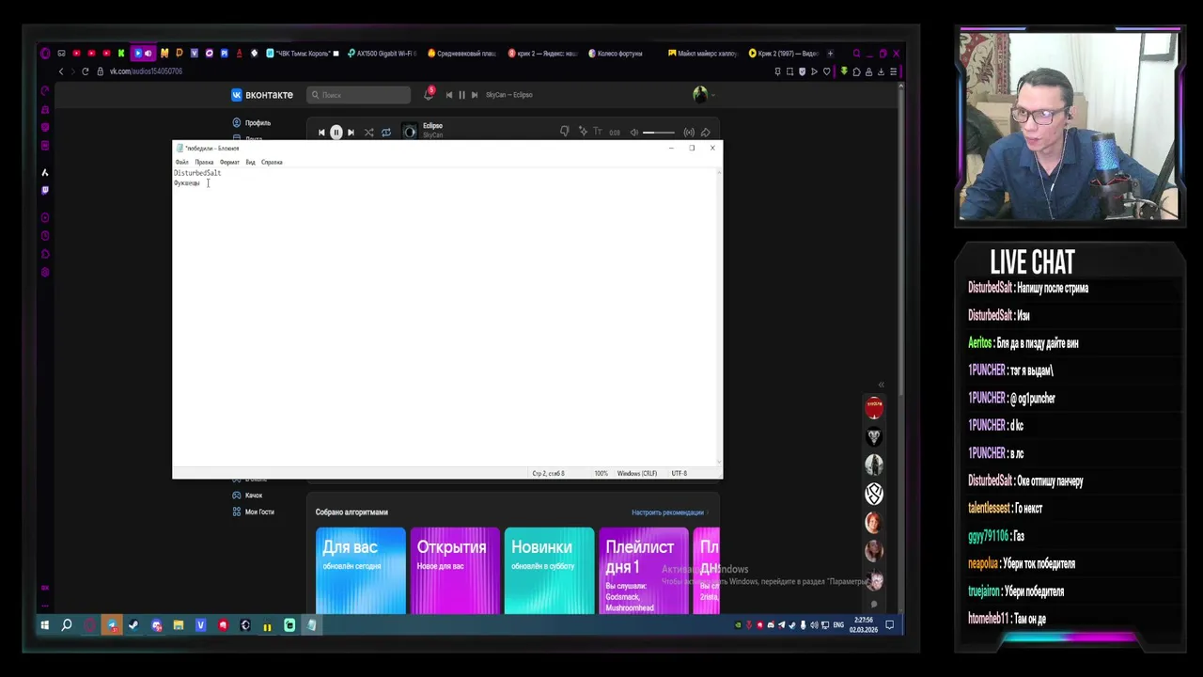Open Windows taskbar search
The image size is (1203, 677).
[x=67, y=625]
